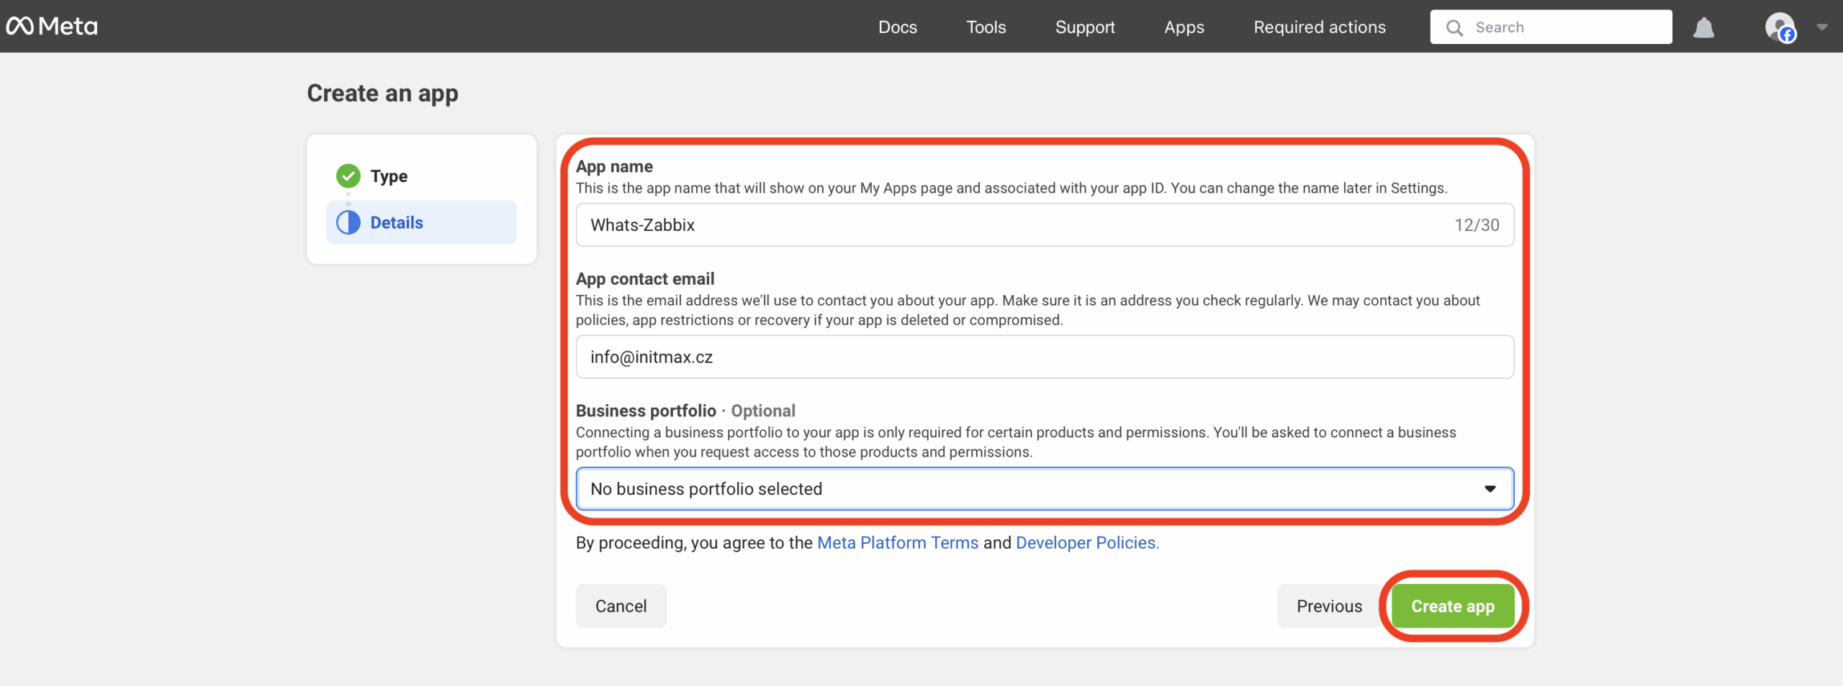The image size is (1843, 686).
Task: Click the App name label
Action: pos(614,166)
